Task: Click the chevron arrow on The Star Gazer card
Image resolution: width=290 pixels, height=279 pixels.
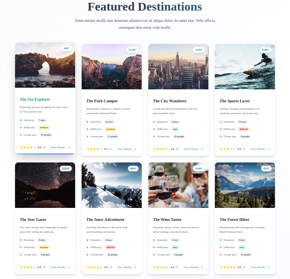Action: coord(69,267)
